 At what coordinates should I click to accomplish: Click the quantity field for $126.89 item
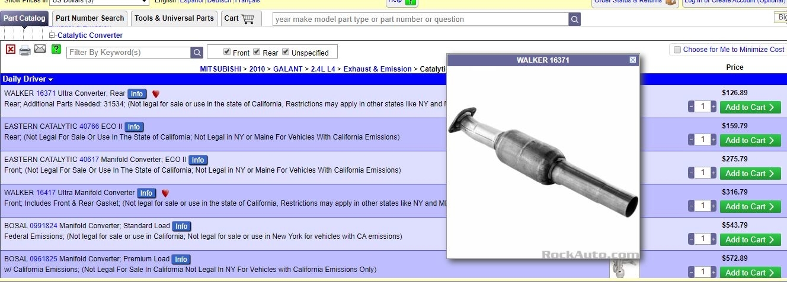click(702, 107)
